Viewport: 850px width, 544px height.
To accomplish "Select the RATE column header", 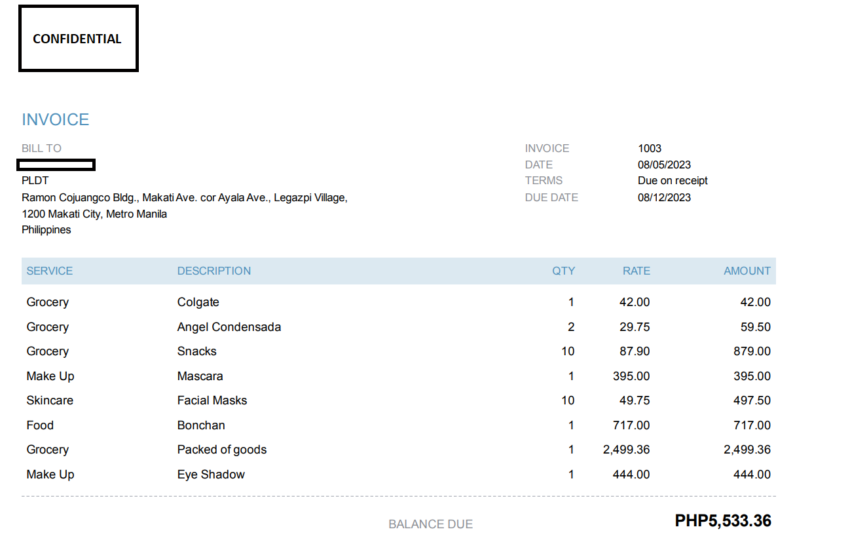I will pos(637,271).
